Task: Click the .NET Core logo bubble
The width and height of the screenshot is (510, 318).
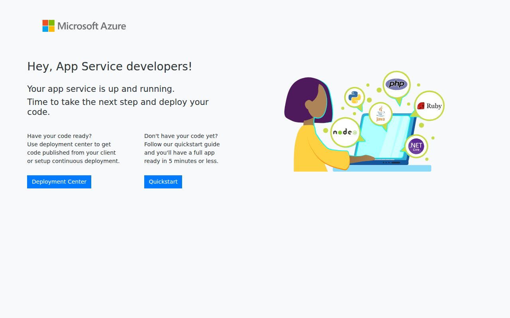Action: pos(416,146)
